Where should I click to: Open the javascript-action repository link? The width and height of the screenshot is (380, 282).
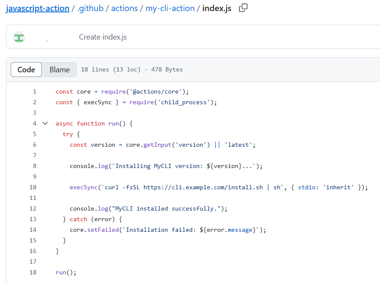37,8
